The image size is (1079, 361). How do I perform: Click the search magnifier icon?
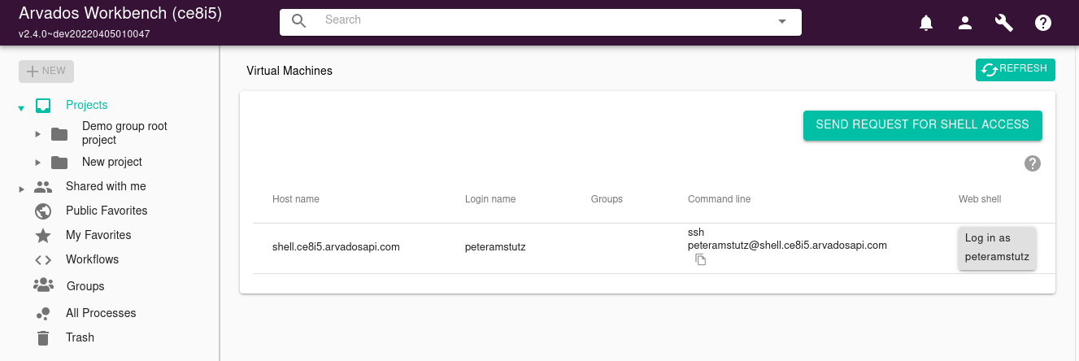coord(299,21)
